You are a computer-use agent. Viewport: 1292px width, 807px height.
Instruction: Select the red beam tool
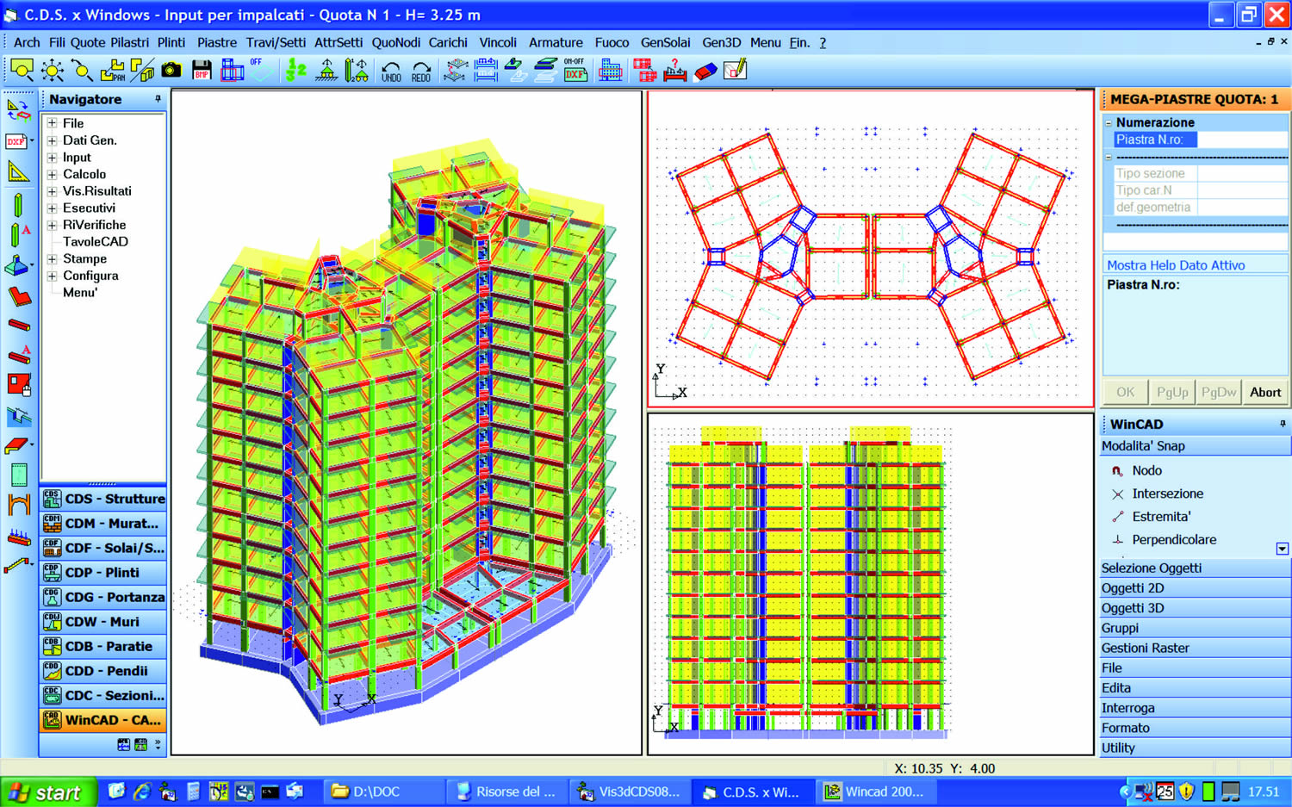coord(19,325)
